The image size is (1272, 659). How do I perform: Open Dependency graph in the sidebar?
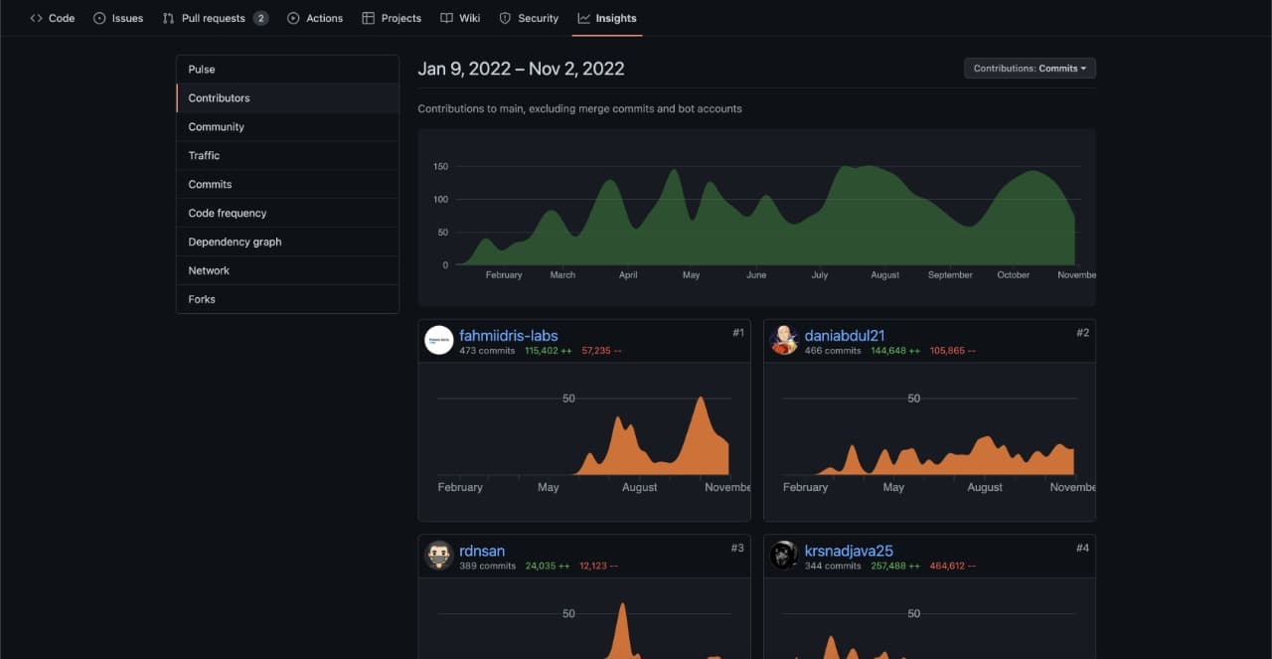click(x=287, y=243)
